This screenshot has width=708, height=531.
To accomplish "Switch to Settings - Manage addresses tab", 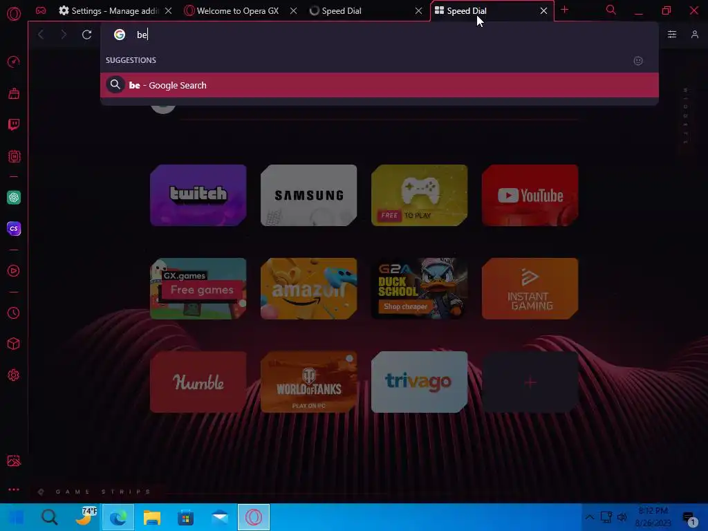I will [109, 11].
